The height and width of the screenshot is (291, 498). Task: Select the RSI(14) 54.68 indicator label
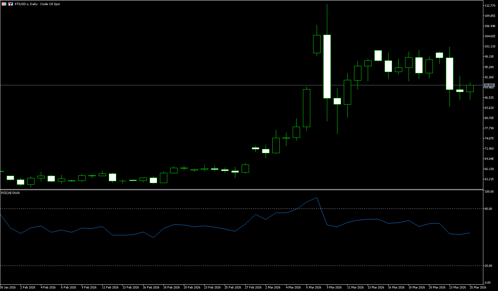[10, 193]
